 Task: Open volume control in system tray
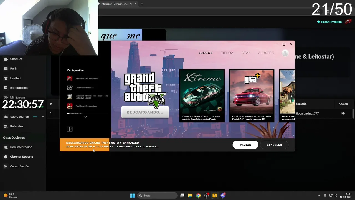point(336,196)
